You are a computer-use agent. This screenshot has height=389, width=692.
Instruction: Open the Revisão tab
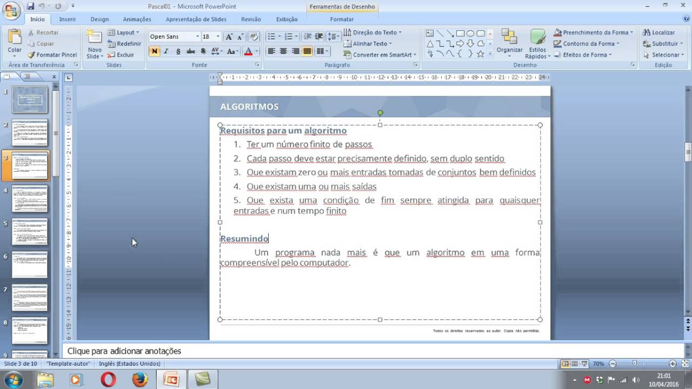tap(251, 19)
